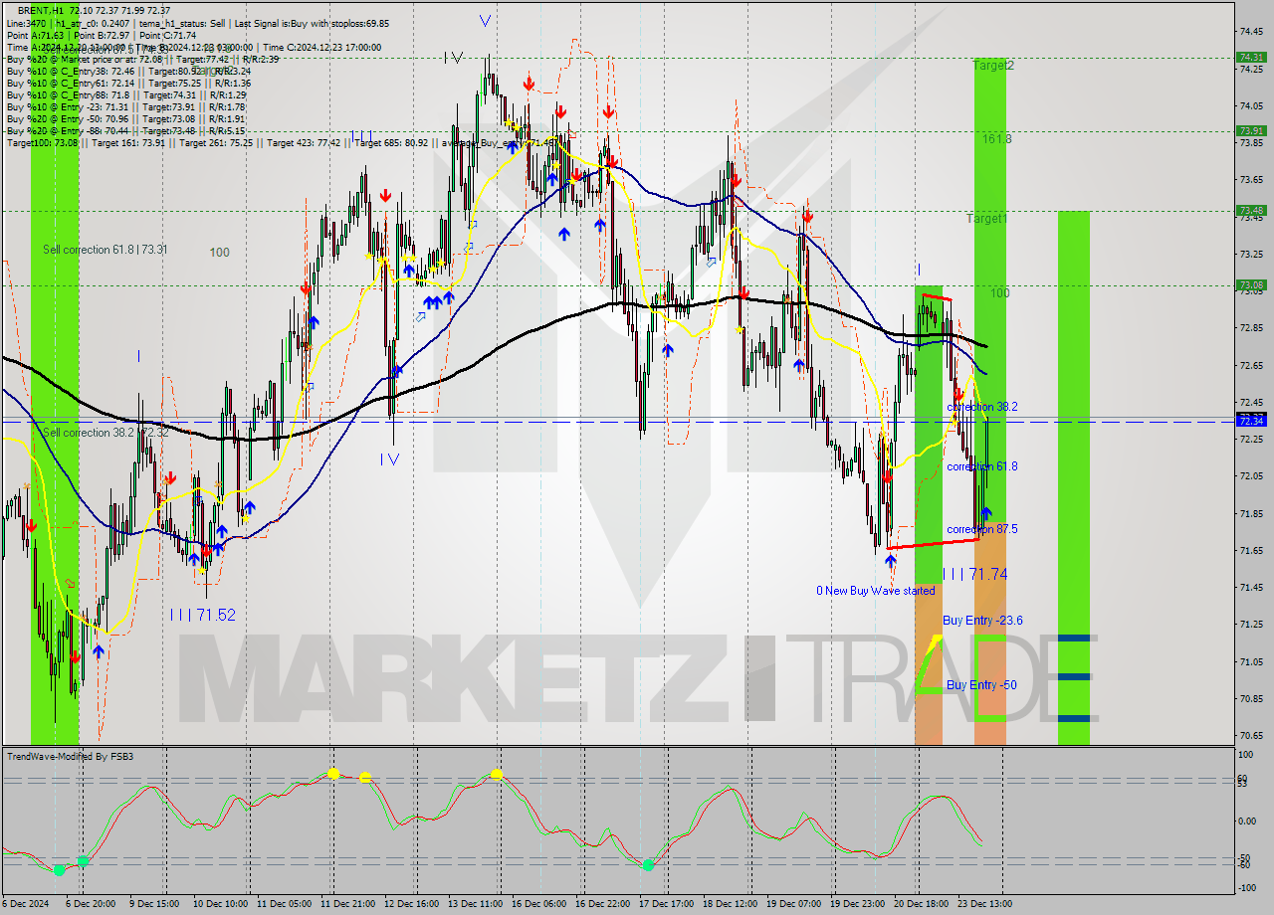Image resolution: width=1274 pixels, height=915 pixels.
Task: Click the '11 Dec 21:00' time label
Action: point(347,904)
